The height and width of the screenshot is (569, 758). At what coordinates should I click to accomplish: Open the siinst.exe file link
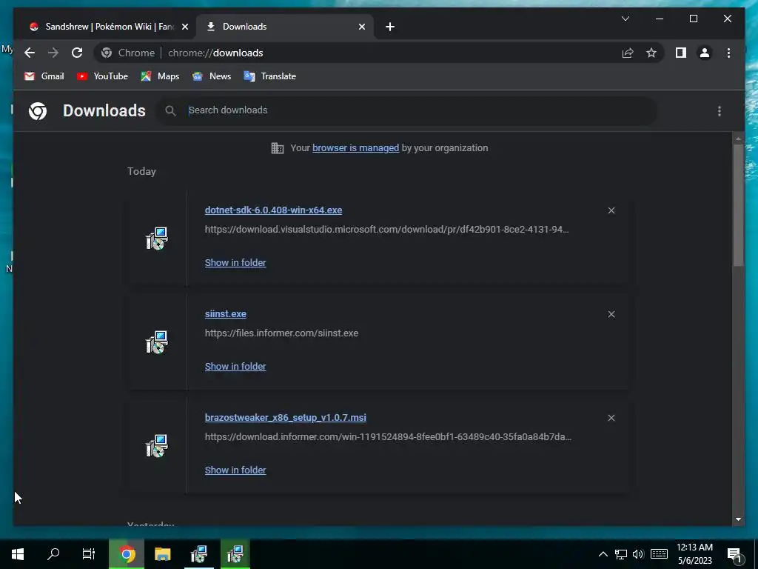pos(225,313)
